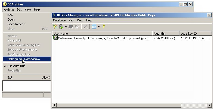214x110 pixels.
Task: Click the BCArchive title bar app icon
Action: (5, 4)
